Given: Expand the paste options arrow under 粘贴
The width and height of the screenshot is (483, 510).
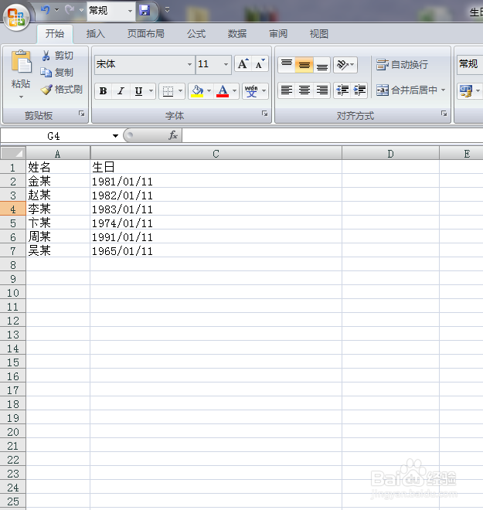Looking at the screenshot, I should pos(21,97).
